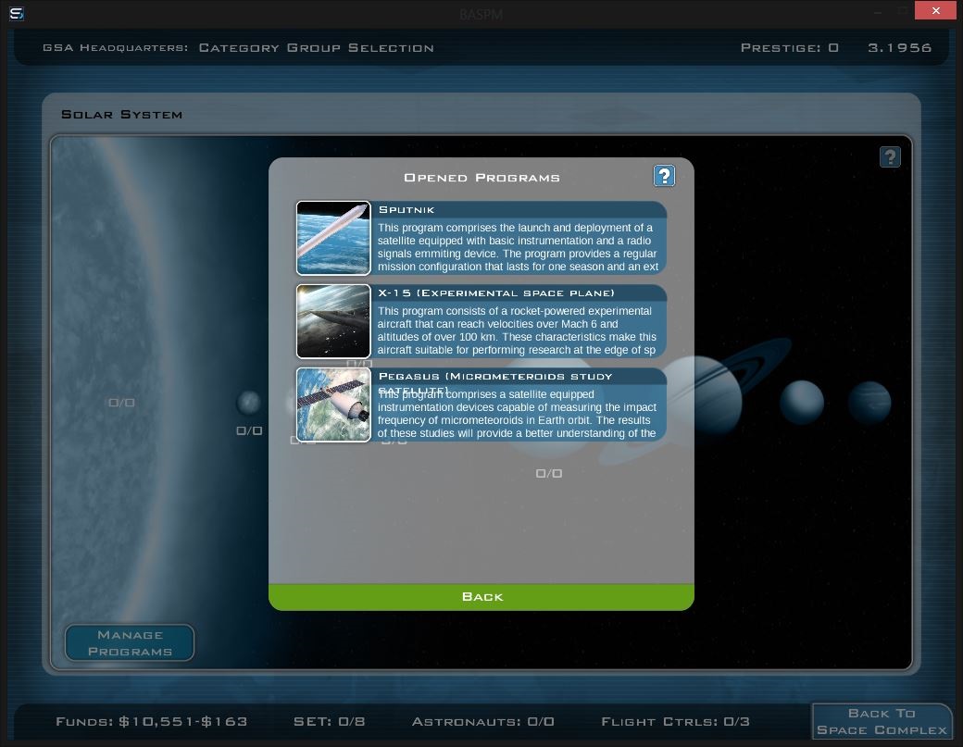The image size is (963, 747).
Task: Click the 0/0 counter on the Sun
Action: tap(121, 403)
